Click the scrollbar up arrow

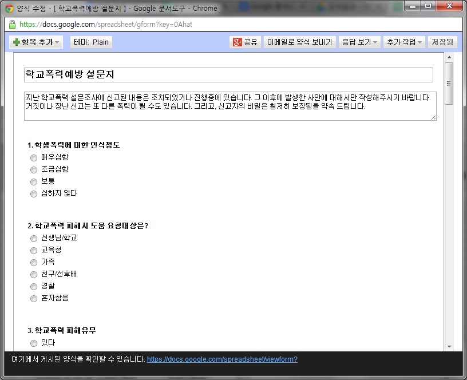449,57
